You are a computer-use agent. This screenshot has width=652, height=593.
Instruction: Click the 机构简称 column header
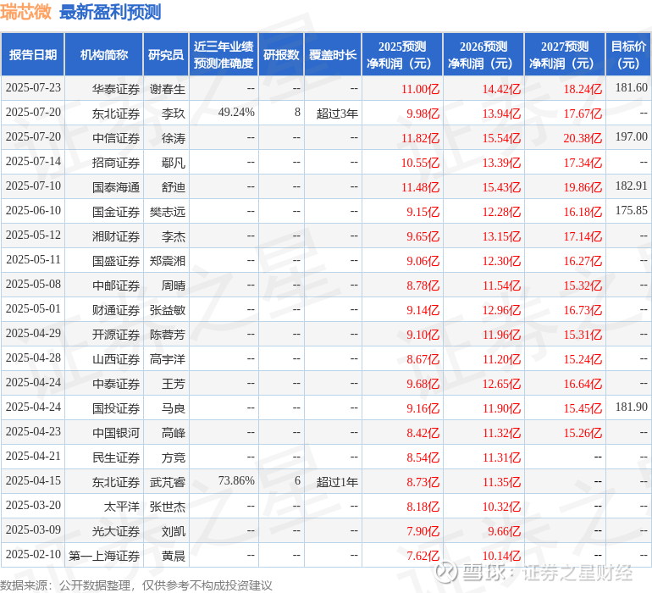[x=104, y=54]
